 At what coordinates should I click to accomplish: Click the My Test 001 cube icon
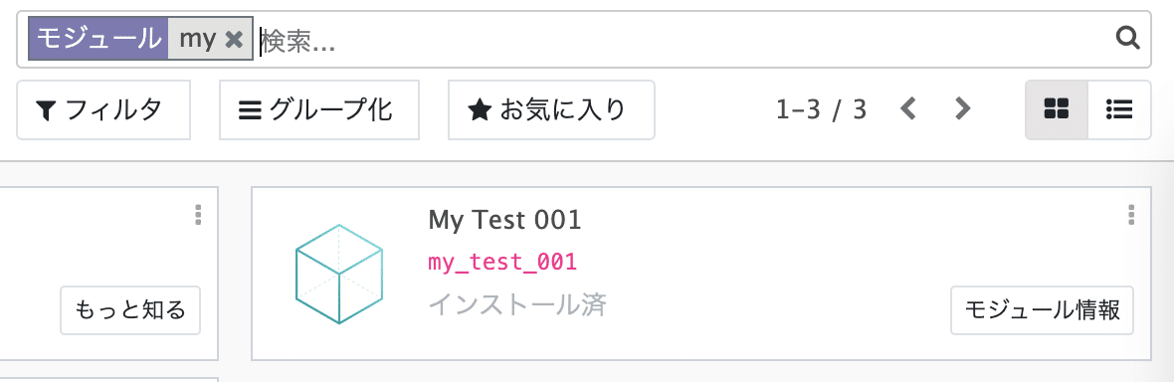click(339, 274)
